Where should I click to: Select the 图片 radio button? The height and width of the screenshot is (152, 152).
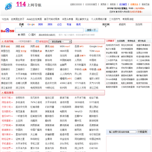[30, 35]
